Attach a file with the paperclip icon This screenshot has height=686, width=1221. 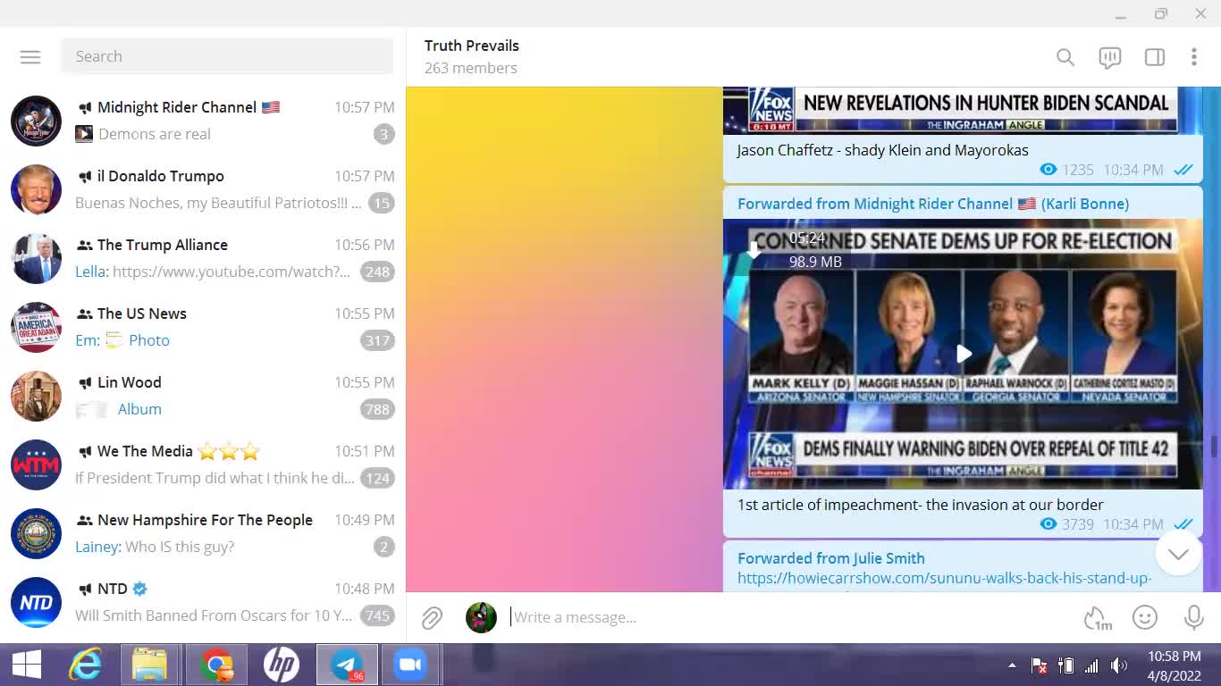coord(433,617)
